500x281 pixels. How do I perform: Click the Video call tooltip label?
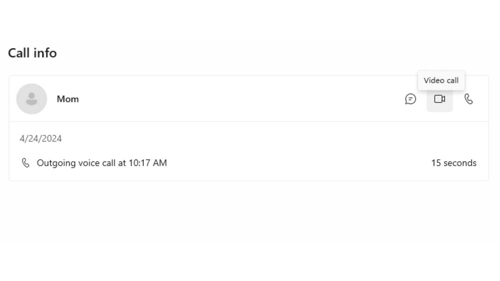(x=441, y=81)
